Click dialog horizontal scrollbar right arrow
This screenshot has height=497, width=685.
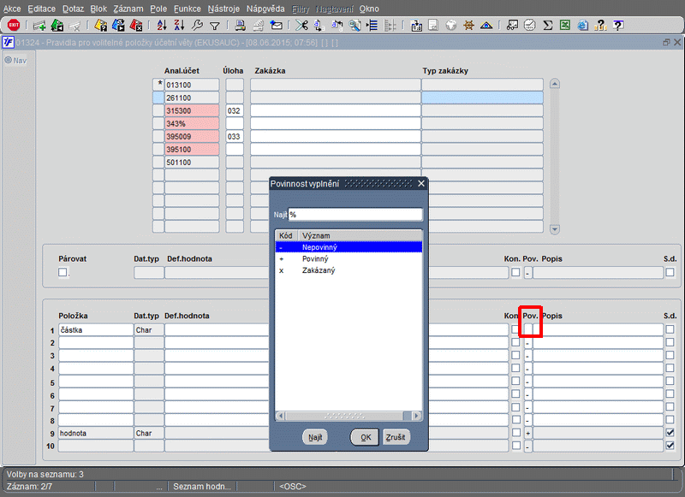(x=417, y=416)
